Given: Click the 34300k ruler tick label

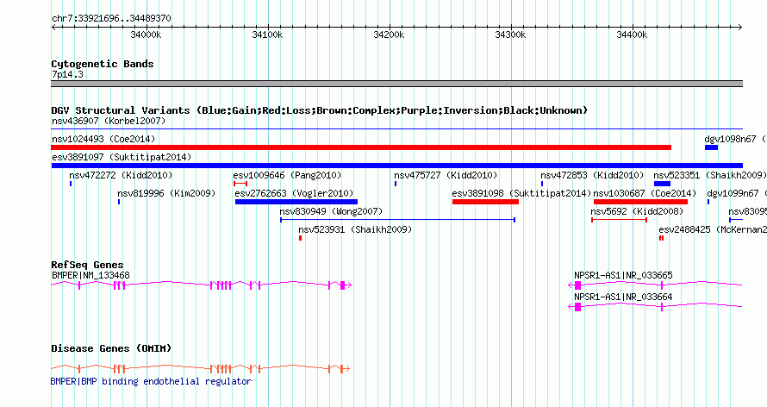Looking at the screenshot, I should [510, 34].
